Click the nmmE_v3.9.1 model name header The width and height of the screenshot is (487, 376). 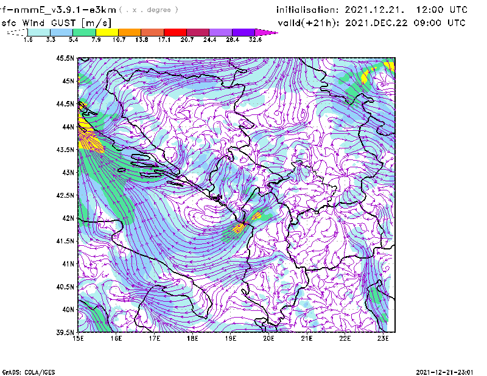[58, 10]
